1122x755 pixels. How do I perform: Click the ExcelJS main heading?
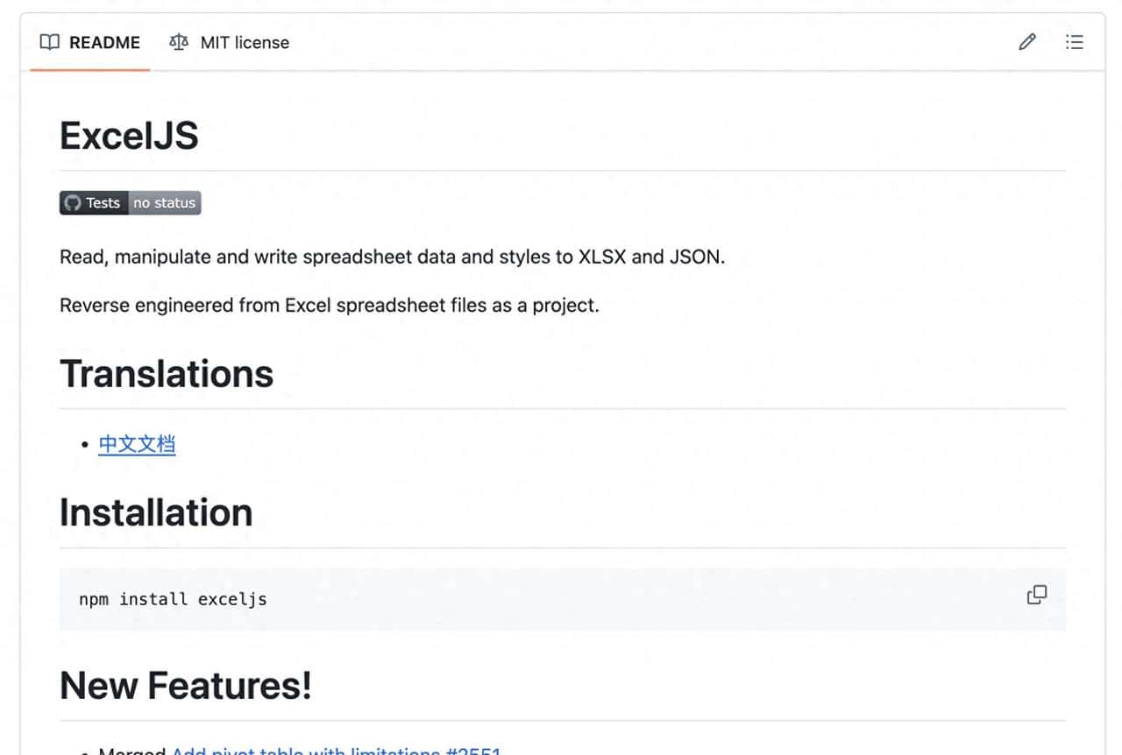(x=129, y=136)
